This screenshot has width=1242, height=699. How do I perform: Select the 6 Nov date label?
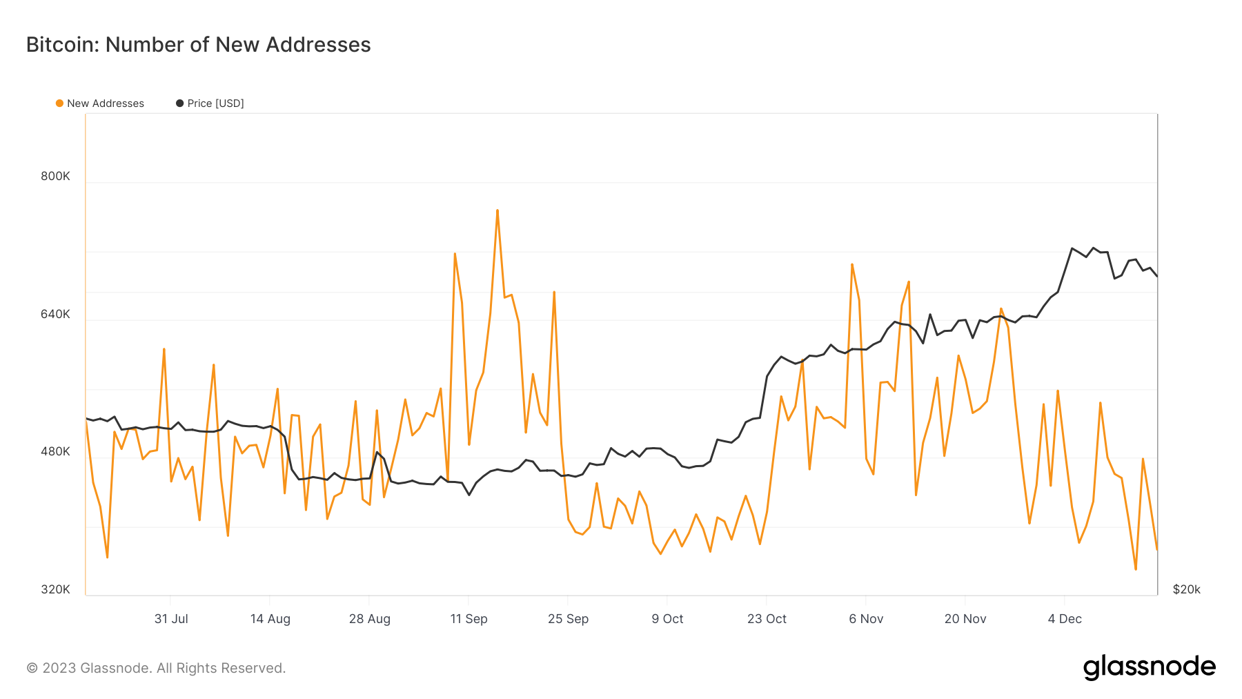866,619
